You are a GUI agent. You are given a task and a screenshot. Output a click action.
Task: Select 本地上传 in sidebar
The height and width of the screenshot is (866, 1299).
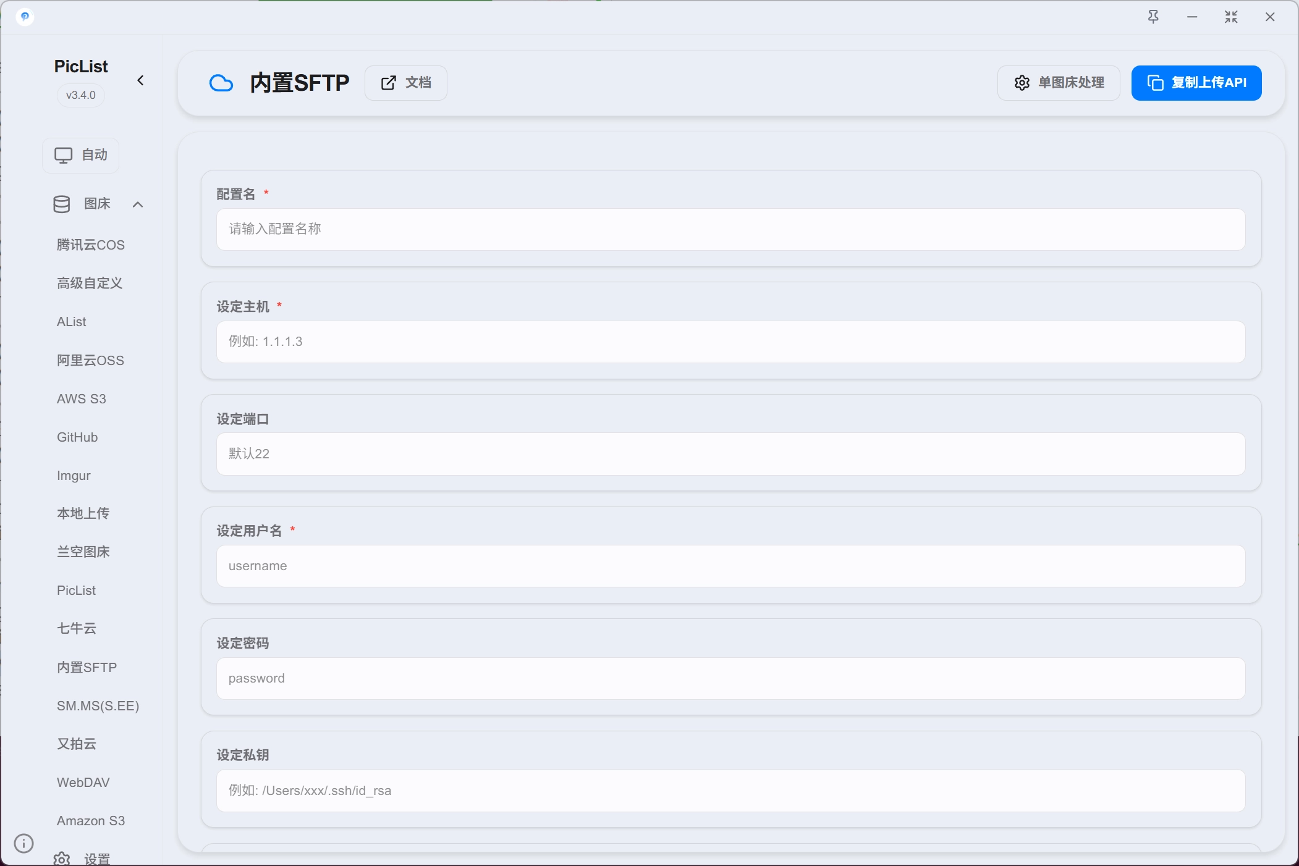point(83,513)
